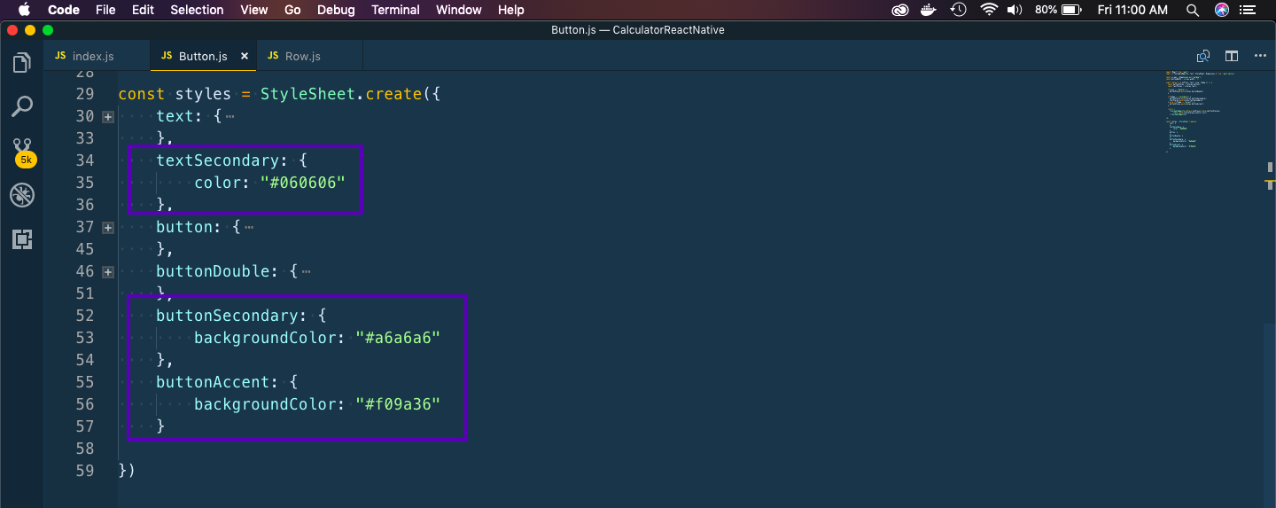Expand the folded buttonDouble block on line 46
Viewport: 1276px width, 508px height.
108,271
